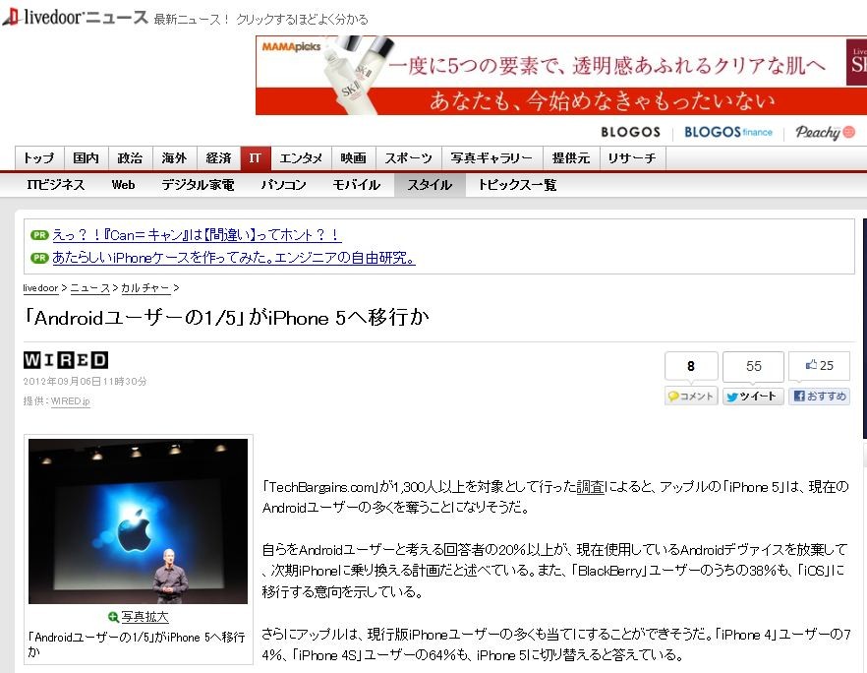Screen dimensions: 867x673
Task: Select the IT tab
Action: coord(256,158)
